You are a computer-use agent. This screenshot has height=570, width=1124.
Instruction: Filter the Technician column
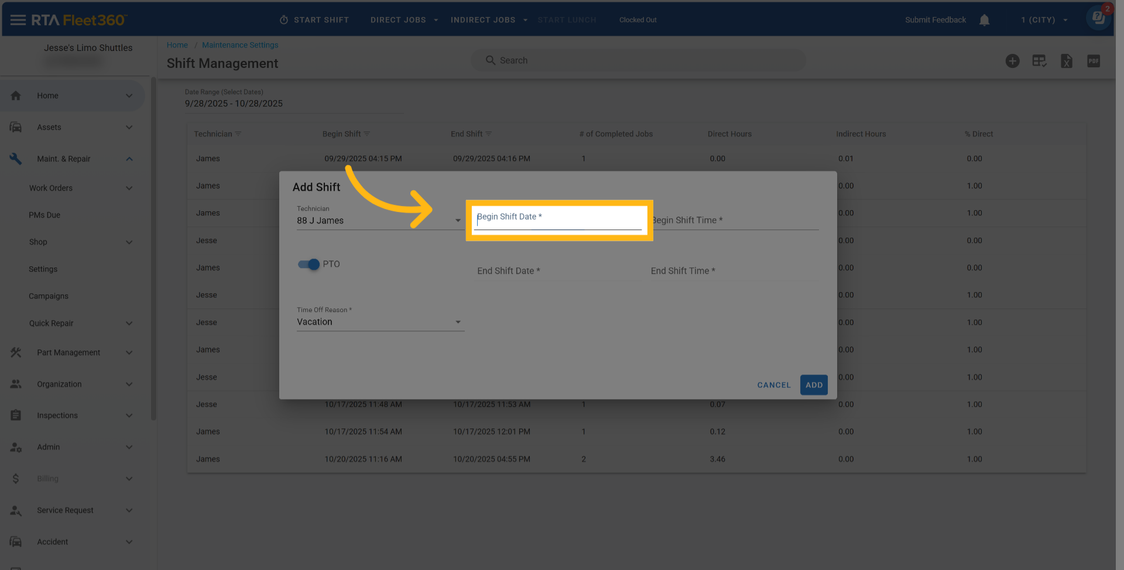coord(238,134)
